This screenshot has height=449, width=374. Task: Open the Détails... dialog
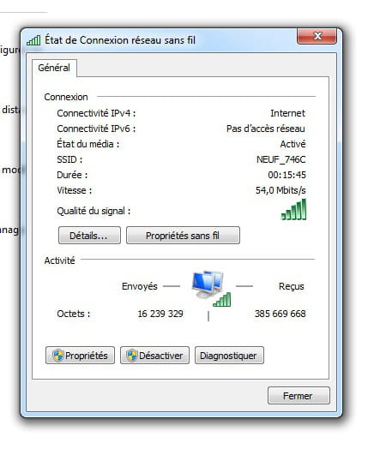point(89,236)
